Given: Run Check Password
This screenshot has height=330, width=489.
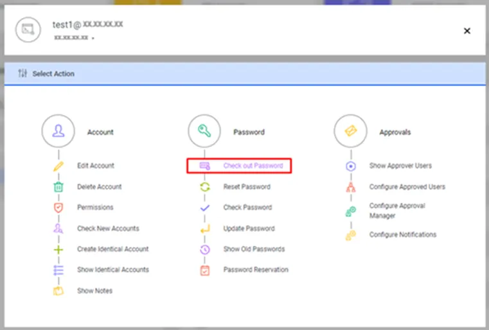Looking at the screenshot, I should [x=247, y=207].
